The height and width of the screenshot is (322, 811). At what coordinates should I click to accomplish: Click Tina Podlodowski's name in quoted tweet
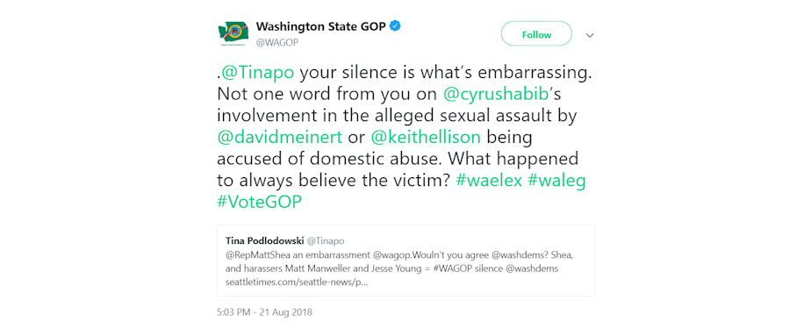pyautogui.click(x=265, y=241)
